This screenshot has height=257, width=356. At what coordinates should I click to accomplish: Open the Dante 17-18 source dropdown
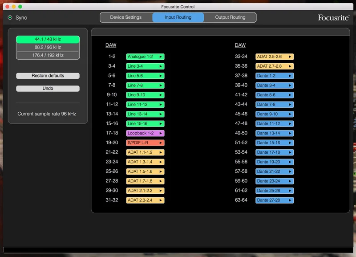(x=275, y=152)
